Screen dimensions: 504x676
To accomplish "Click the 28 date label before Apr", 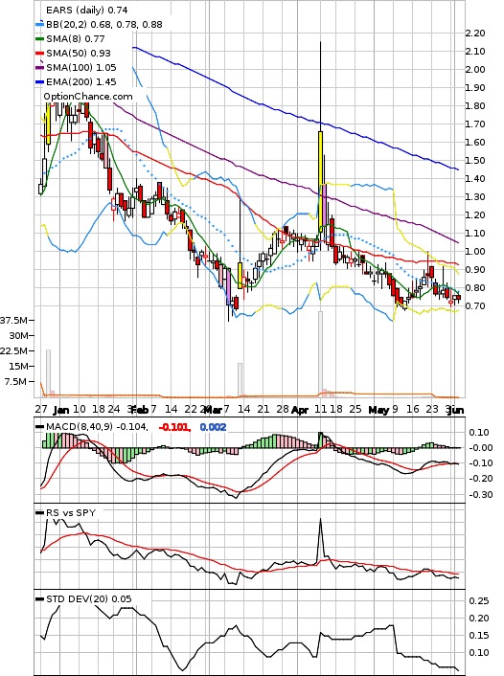I will (x=283, y=409).
